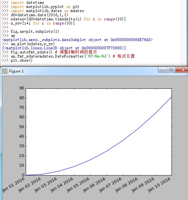Click the DateFormatter format string '%Y-%m-%d'
This screenshot has height=200, width=188.
(x=98, y=56)
